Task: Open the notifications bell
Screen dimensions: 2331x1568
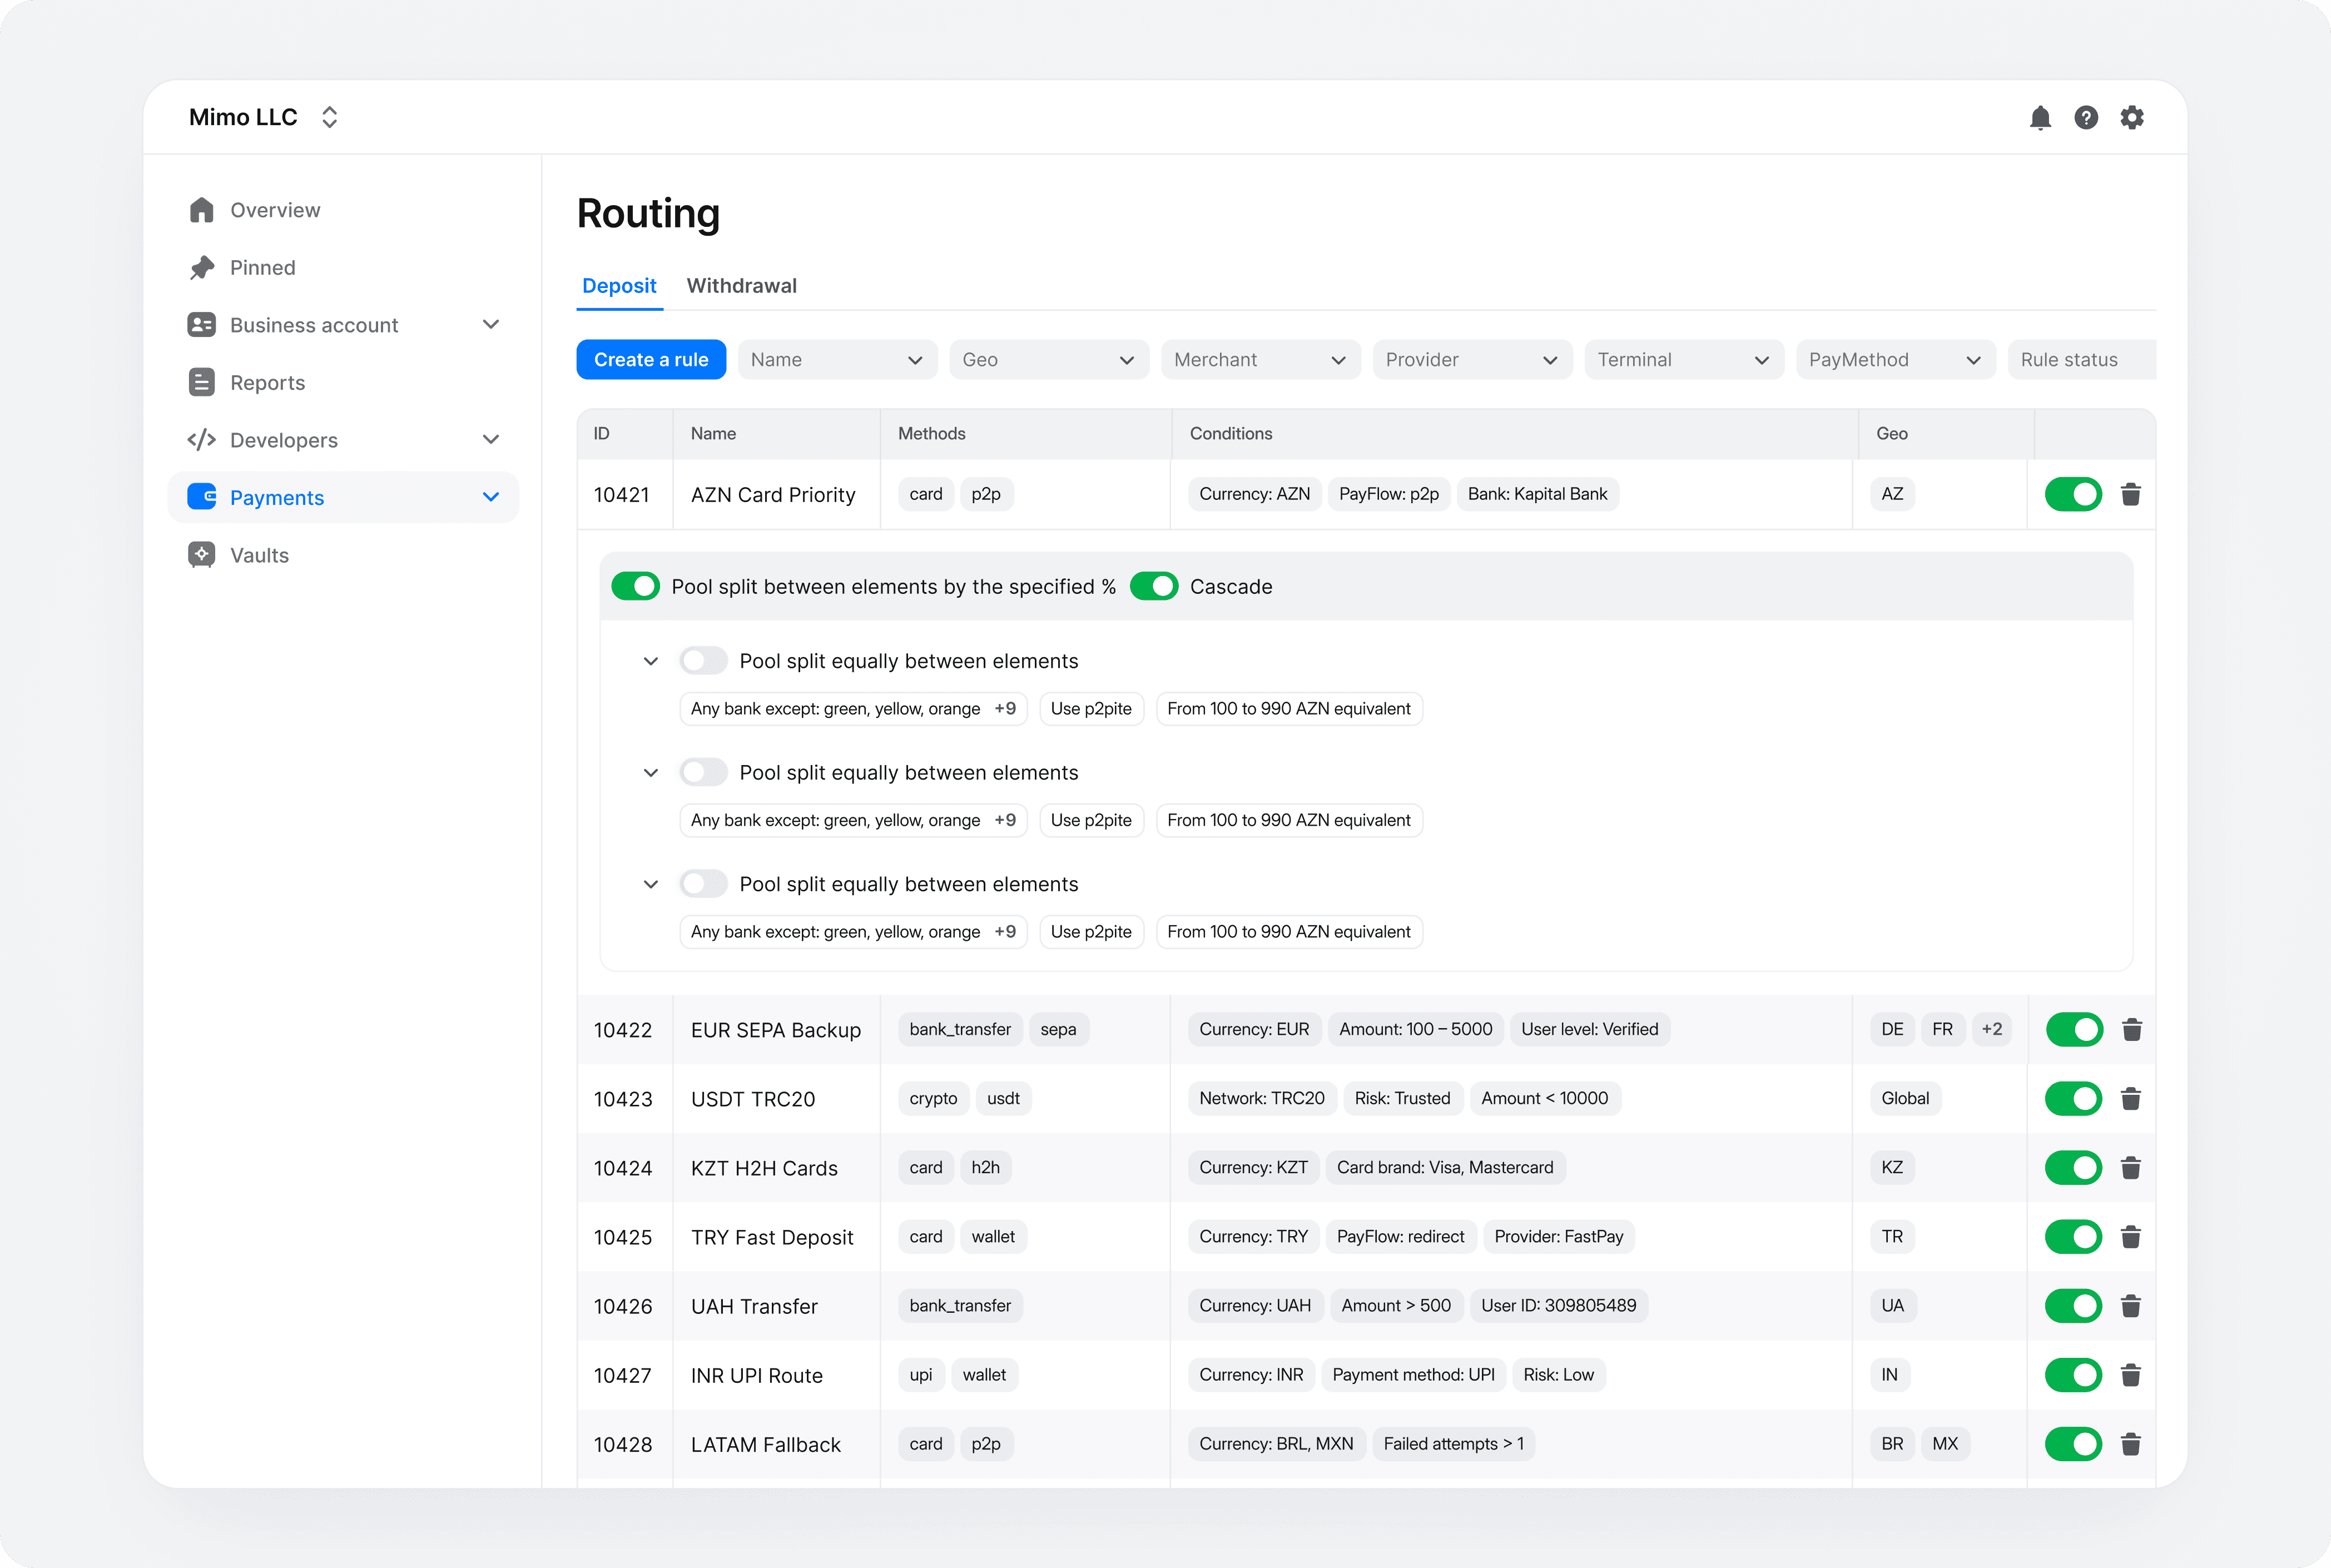Action: point(2040,118)
